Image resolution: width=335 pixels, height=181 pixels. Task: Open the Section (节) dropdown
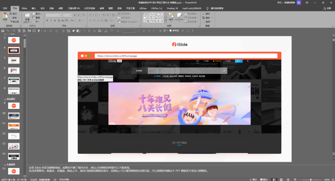click(36, 22)
